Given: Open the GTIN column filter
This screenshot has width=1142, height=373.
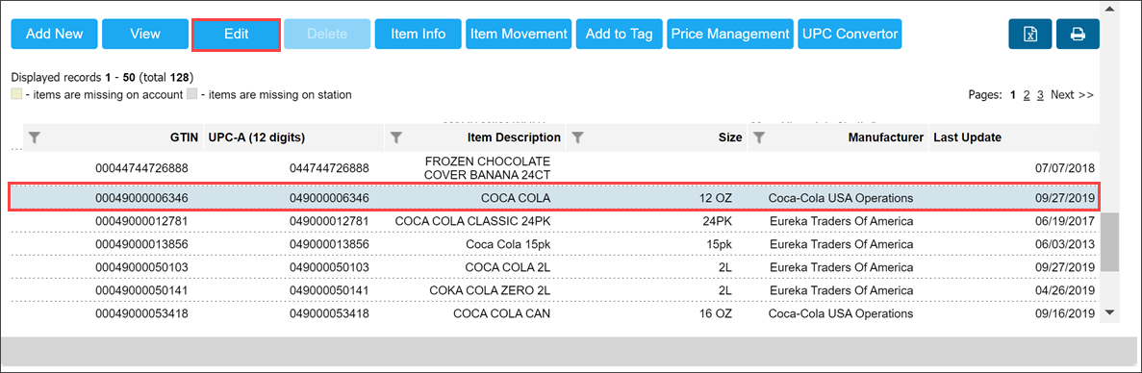Looking at the screenshot, I should point(35,137).
